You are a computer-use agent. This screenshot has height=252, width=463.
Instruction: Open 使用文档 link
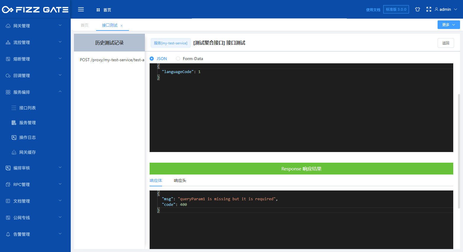(373, 10)
